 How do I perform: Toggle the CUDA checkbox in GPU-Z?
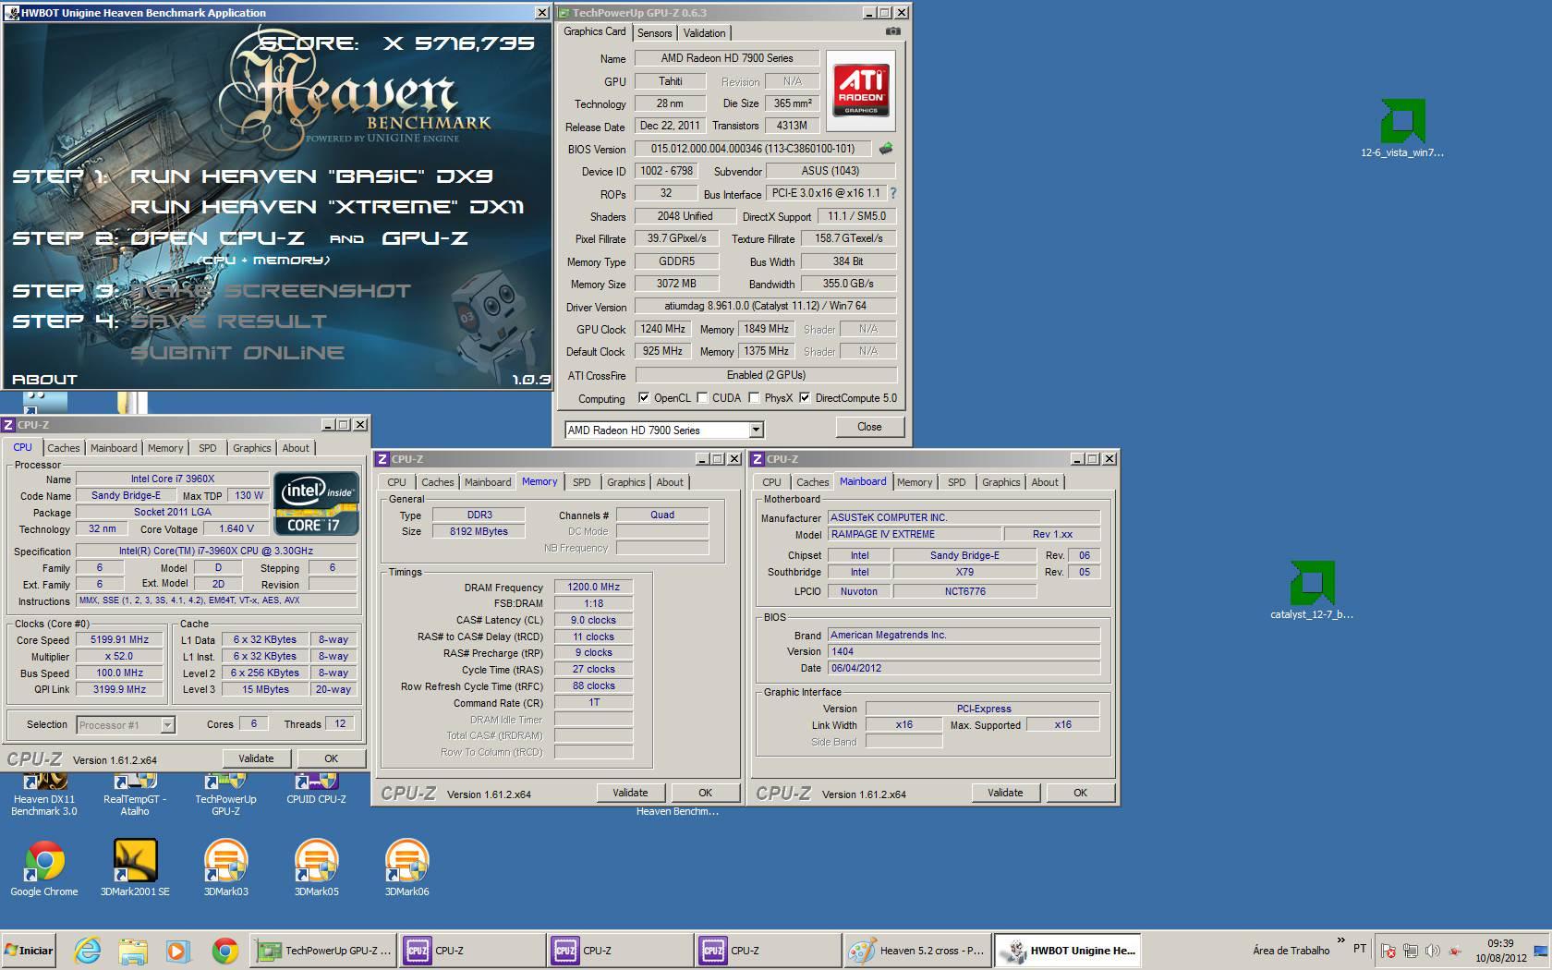click(x=702, y=398)
